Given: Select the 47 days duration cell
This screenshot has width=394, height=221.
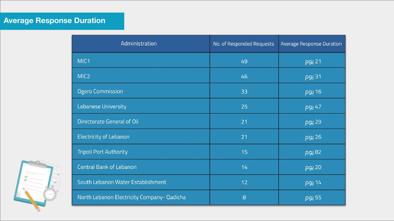Looking at the screenshot, I should 312,106.
